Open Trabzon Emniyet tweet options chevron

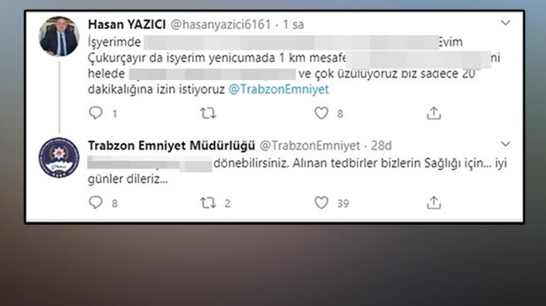[x=505, y=144]
